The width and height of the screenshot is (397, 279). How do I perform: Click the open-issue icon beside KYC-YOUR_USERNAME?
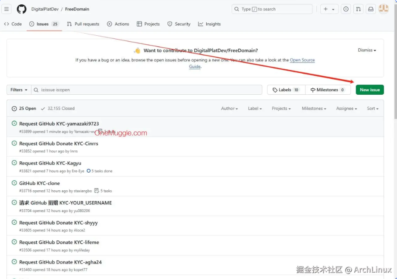tap(14, 202)
